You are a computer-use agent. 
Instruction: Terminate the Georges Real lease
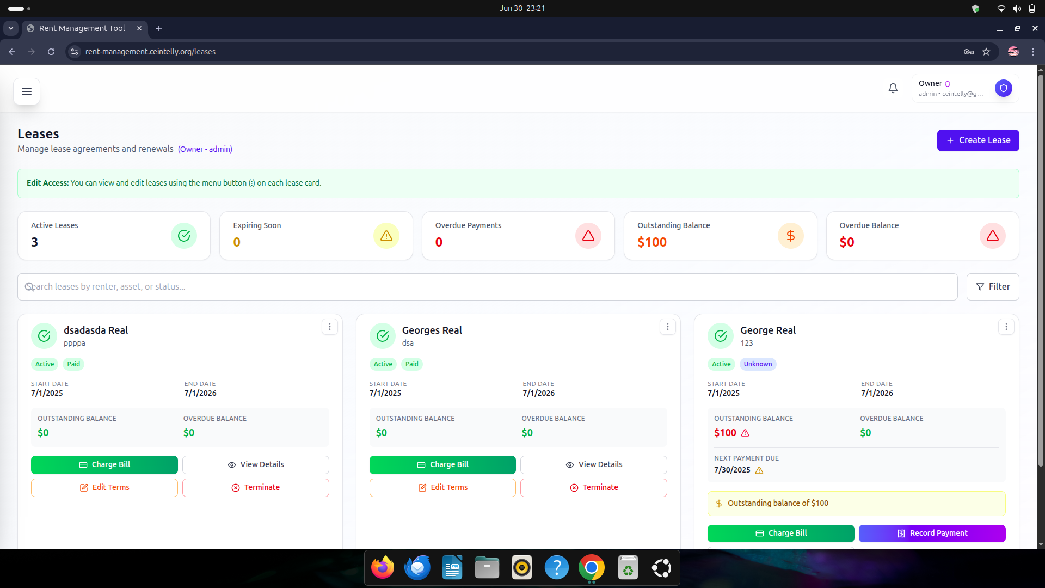tap(594, 487)
